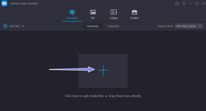This screenshot has height=111, width=206.
Task: Open the MP2-High Quality format box
Action: [186, 26]
